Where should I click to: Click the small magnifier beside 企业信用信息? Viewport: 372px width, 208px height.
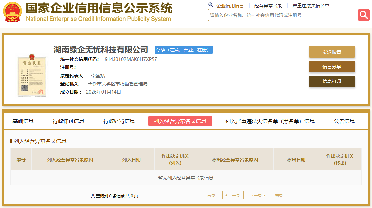click(211, 5)
